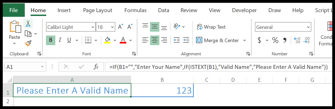Viewport: 335px width, 109px height.
Task: Click Insert Function fx icon
Action: click(x=96, y=67)
